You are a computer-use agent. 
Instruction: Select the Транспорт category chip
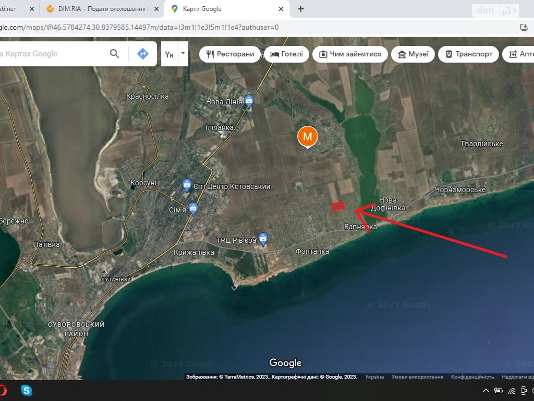(x=469, y=54)
